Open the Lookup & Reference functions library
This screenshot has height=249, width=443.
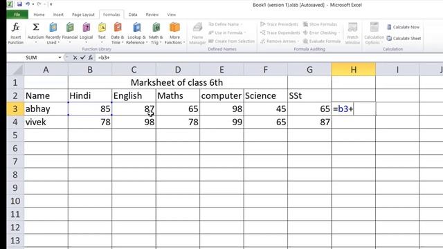[137, 33]
